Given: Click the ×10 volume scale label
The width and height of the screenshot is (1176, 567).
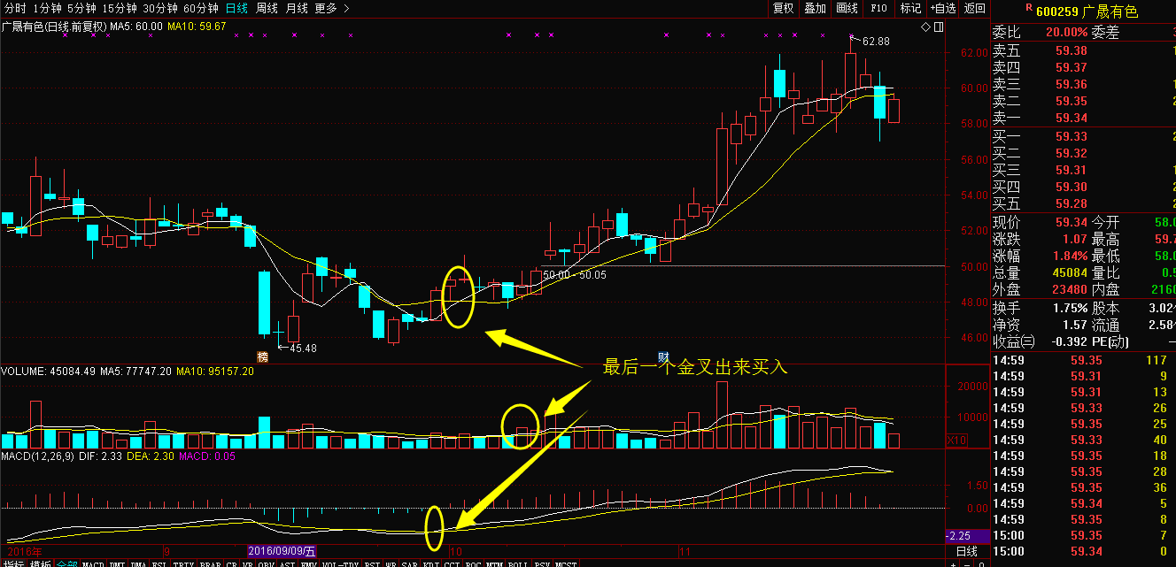Looking at the screenshot, I should pyautogui.click(x=956, y=440).
